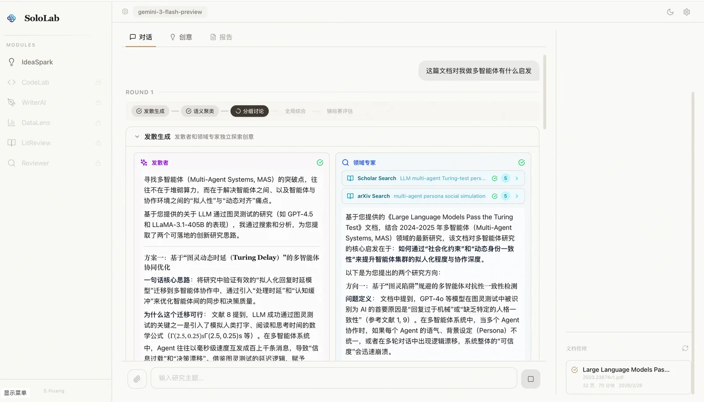Switch to the 对话 tab
Image resolution: width=704 pixels, height=402 pixels.
pyautogui.click(x=141, y=37)
